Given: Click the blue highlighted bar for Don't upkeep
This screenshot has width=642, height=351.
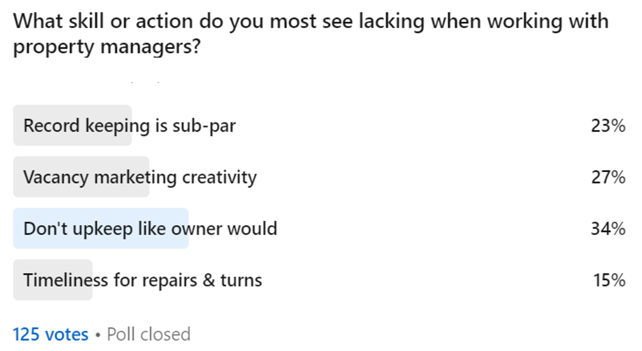Looking at the screenshot, I should [101, 228].
